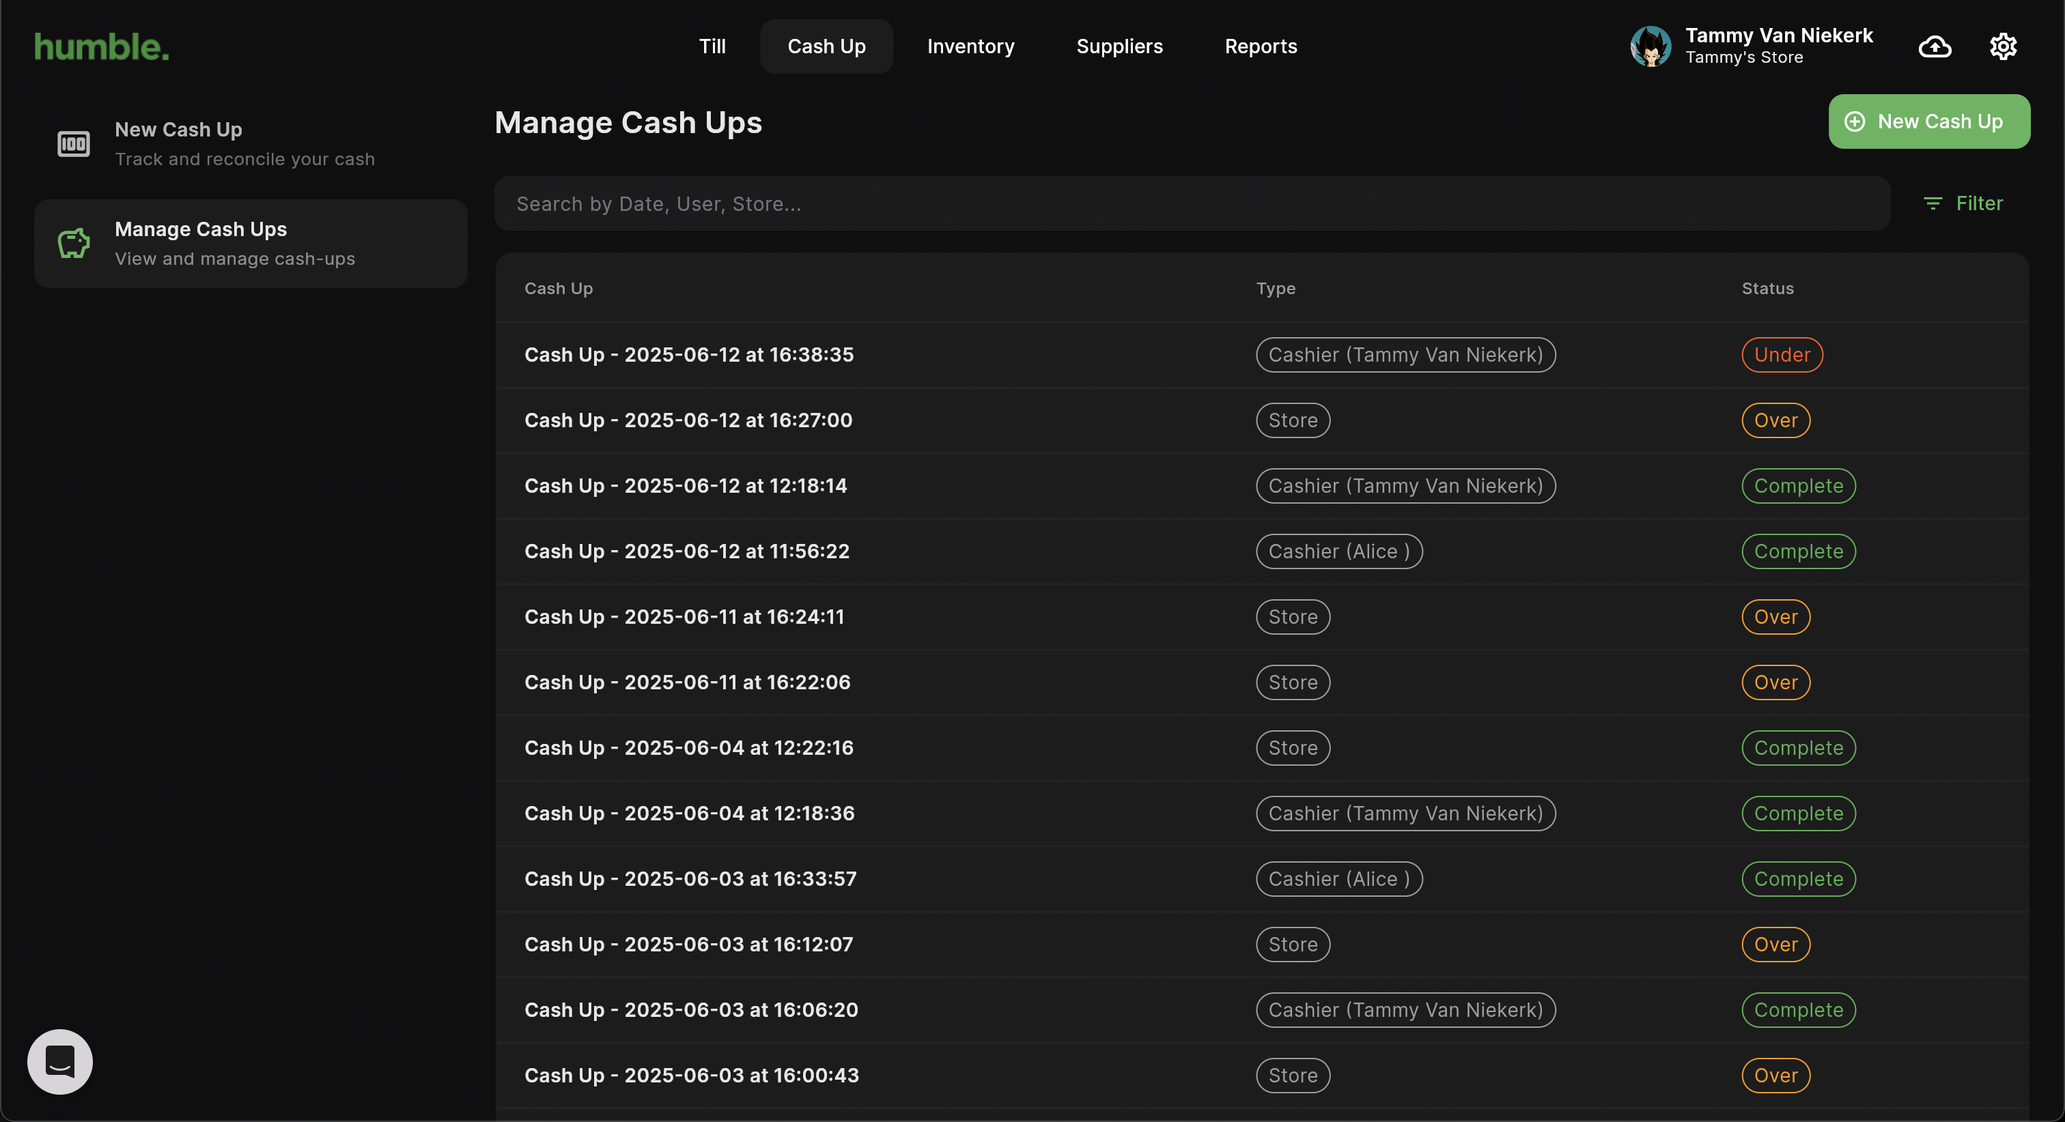Click Cashier (Alice) tag on 11:56:22 row

click(x=1338, y=551)
